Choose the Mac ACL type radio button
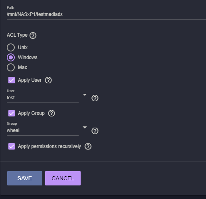The width and height of the screenshot is (206, 199). tap(11, 67)
